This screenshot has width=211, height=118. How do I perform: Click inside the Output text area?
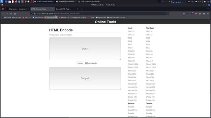click(x=85, y=78)
